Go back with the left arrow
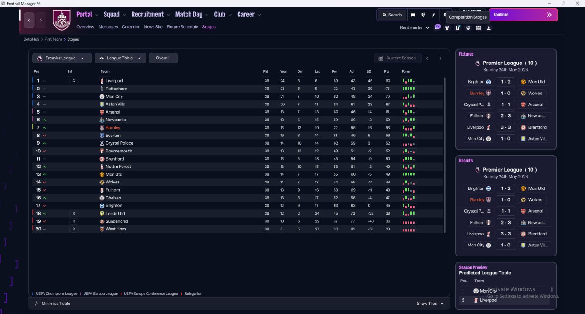This screenshot has width=585, height=314. 30,20
